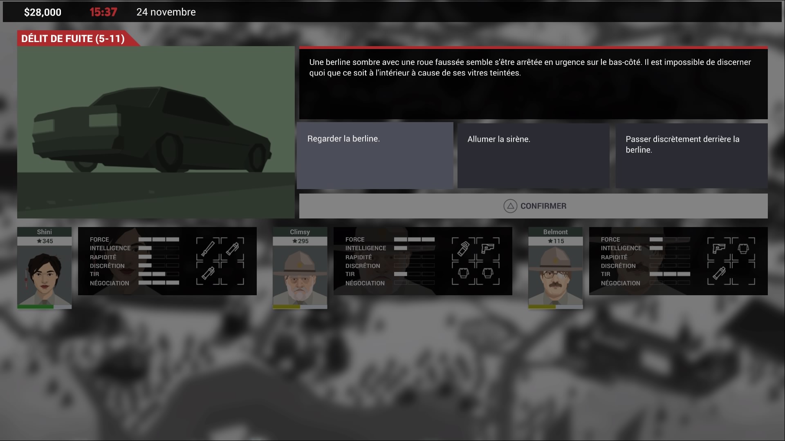Image resolution: width=785 pixels, height=441 pixels.
Task: Choose the option 'Allumer la sirène.'
Action: pyautogui.click(x=533, y=156)
